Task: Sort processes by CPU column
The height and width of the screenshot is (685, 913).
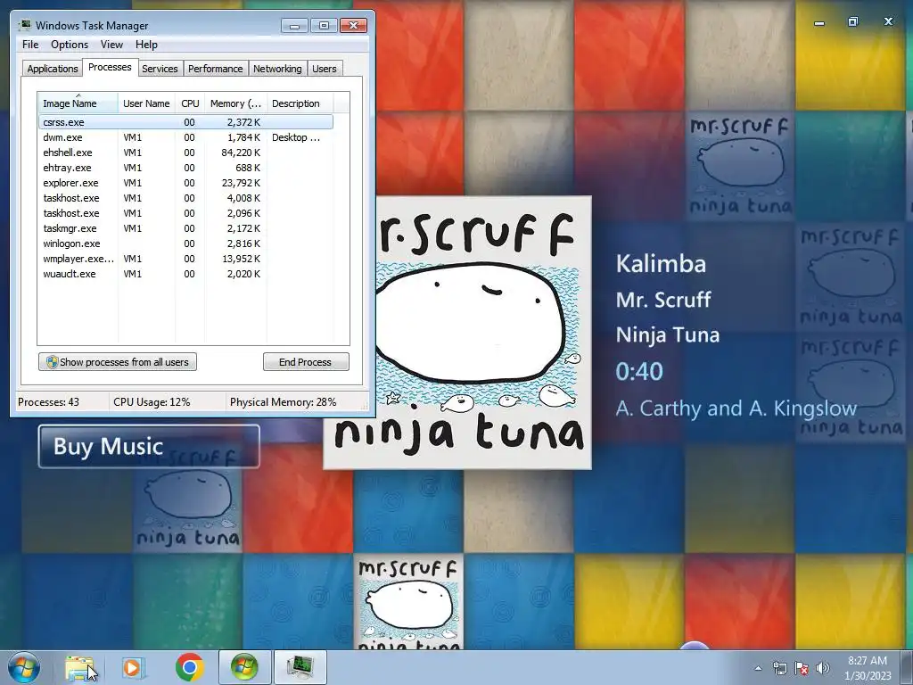Action: pyautogui.click(x=190, y=103)
